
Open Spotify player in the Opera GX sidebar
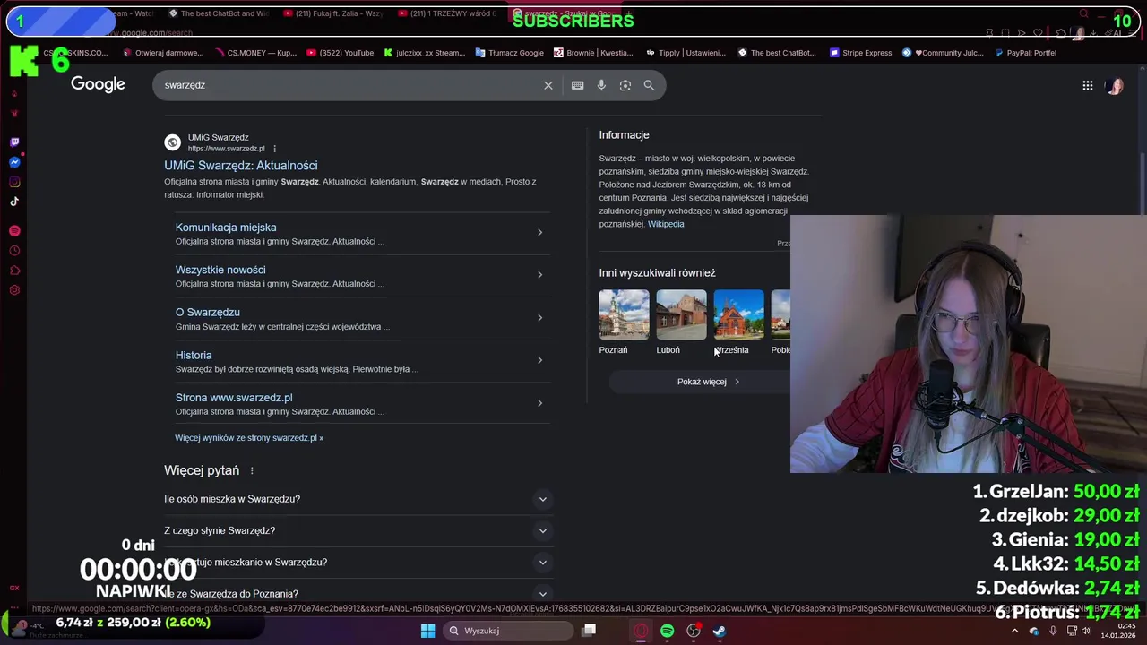coord(14,231)
